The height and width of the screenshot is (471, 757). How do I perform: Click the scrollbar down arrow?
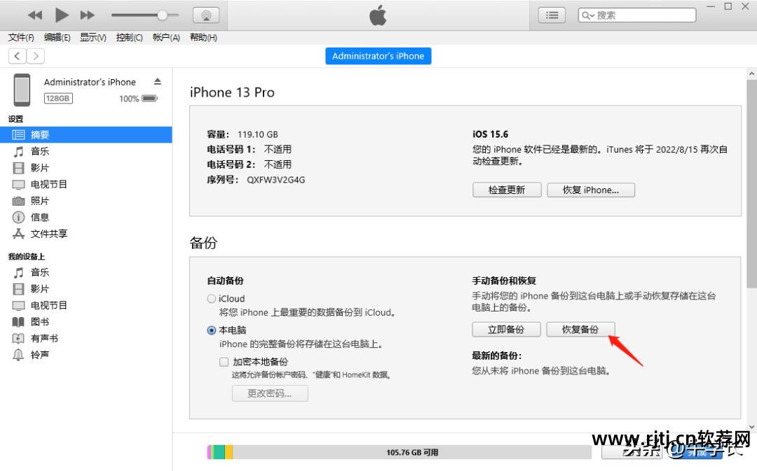[751, 427]
